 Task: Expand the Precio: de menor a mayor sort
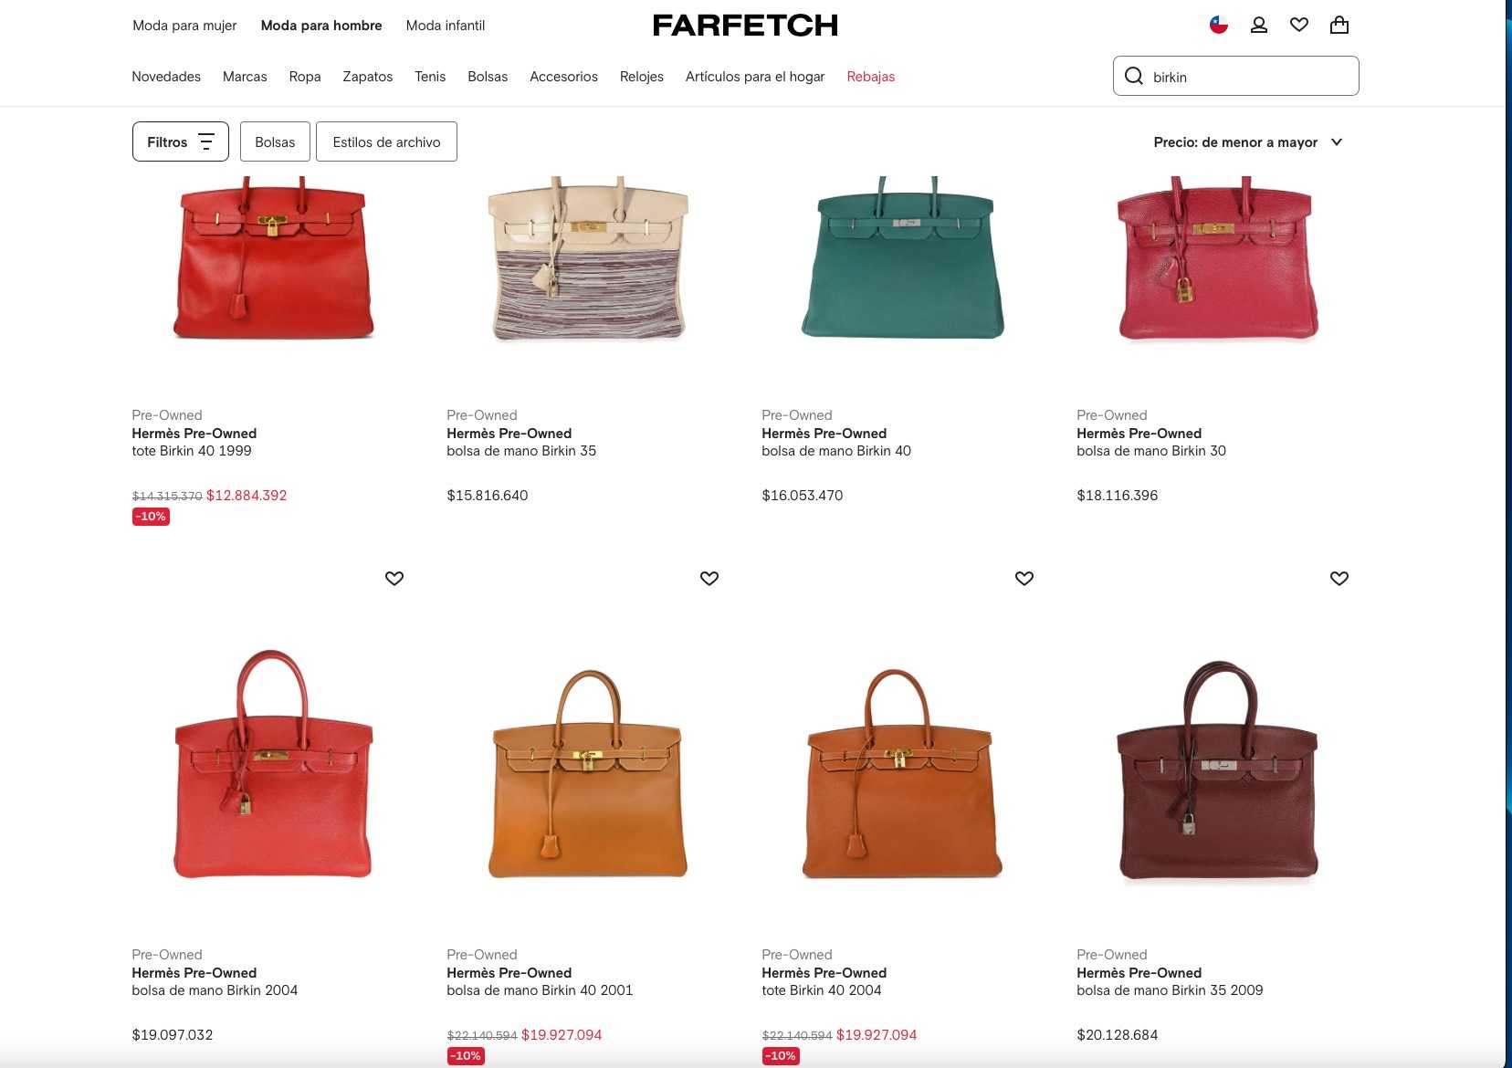[1248, 142]
